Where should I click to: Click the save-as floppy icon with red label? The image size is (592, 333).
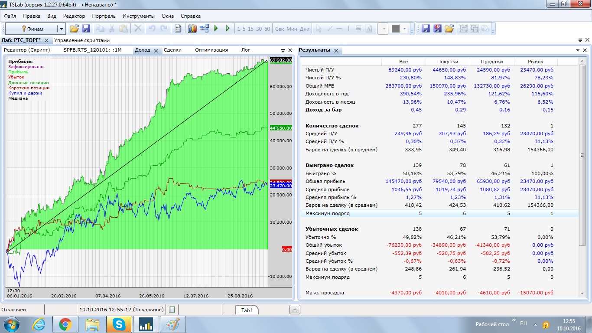437,29
